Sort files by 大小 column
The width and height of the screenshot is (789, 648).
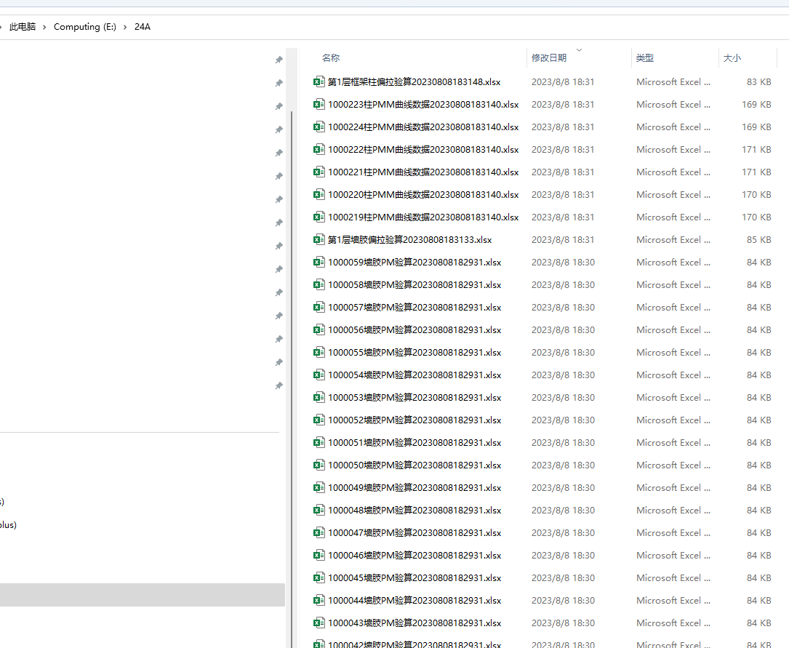[732, 58]
